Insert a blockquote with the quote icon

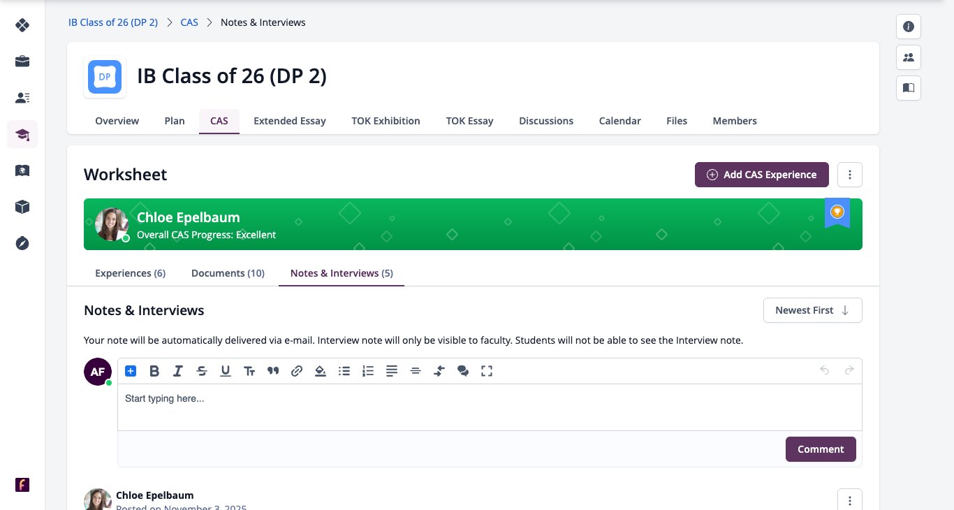pyautogui.click(x=273, y=371)
